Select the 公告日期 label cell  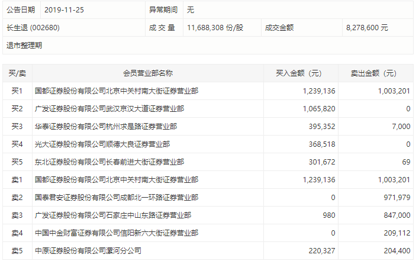[x=21, y=10]
